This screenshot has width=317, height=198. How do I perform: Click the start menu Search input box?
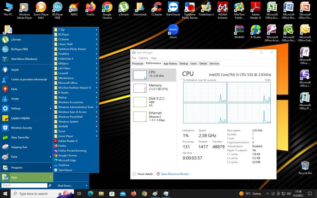[24, 185]
